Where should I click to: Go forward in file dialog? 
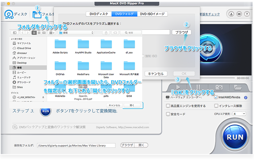pyautogui.click(x=28, y=33)
